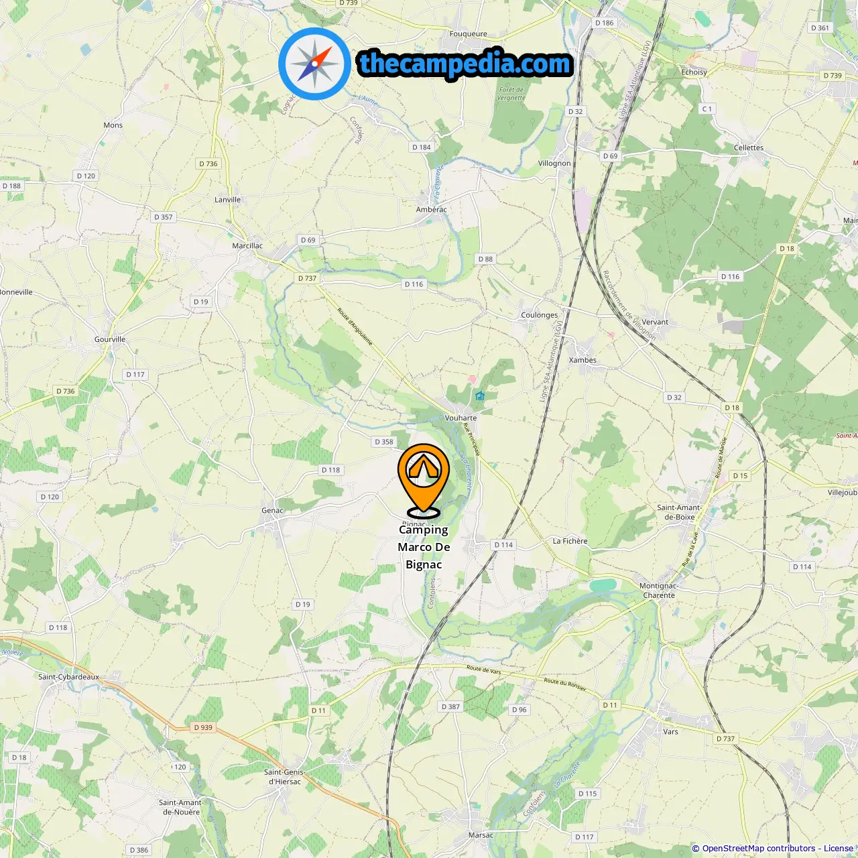The image size is (858, 858).
Task: Click the thecampedia.com title text
Action: coord(465,64)
